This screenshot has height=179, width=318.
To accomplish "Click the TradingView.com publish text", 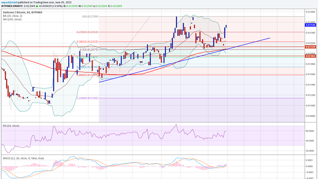I will tap(45, 2).
